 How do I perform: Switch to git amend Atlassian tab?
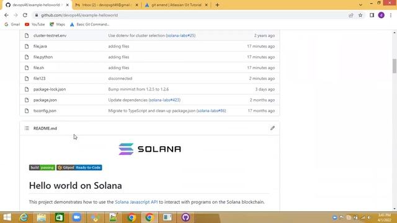tap(176, 5)
